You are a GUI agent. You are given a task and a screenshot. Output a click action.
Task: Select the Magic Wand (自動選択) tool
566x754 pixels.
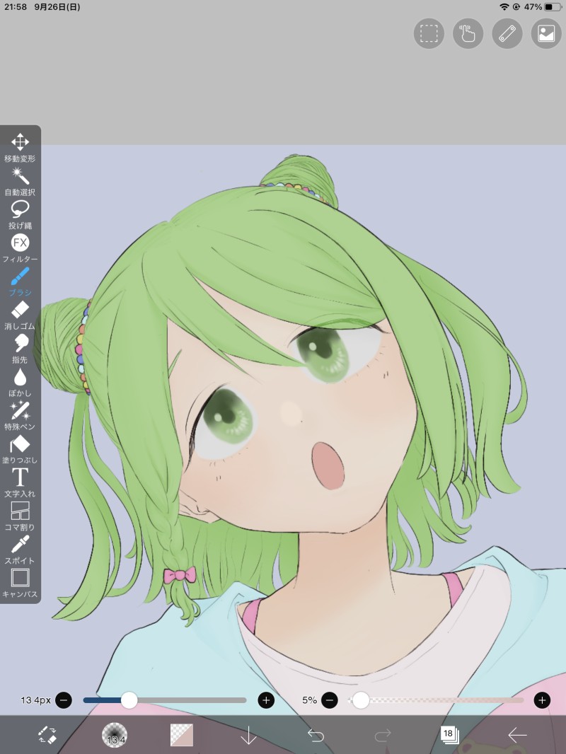point(20,181)
